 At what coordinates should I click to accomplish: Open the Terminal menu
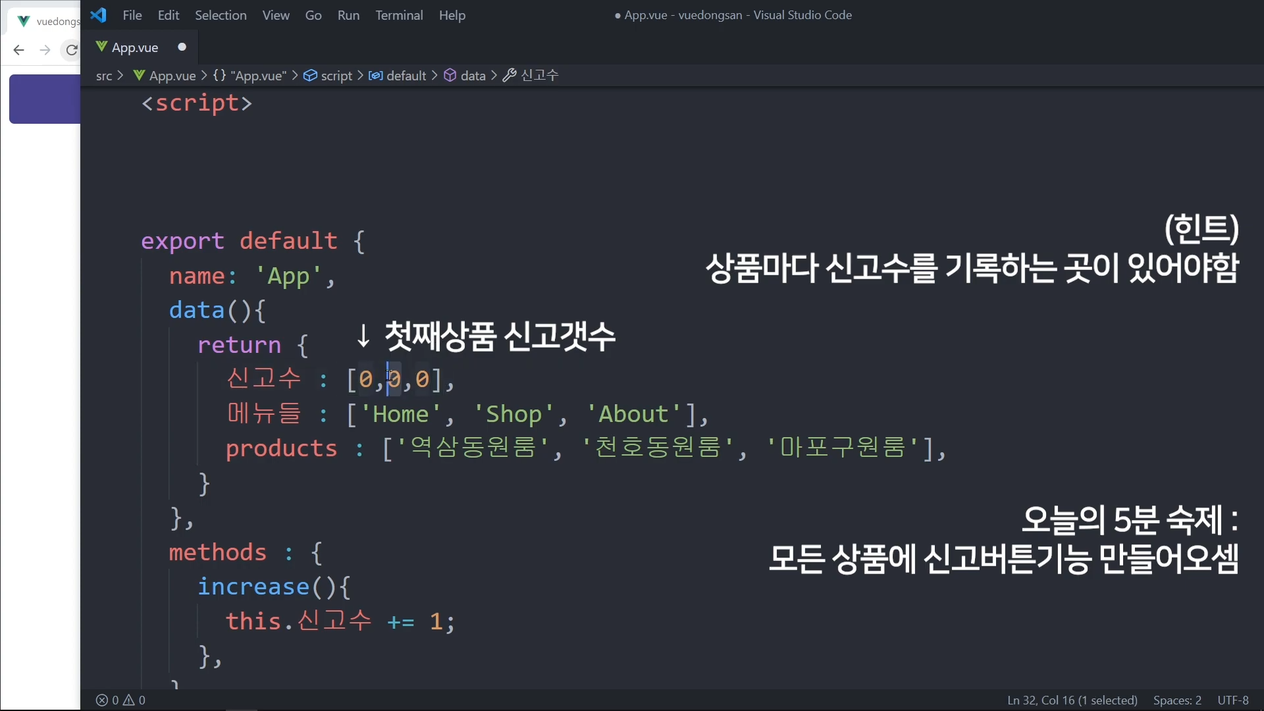coord(399,15)
